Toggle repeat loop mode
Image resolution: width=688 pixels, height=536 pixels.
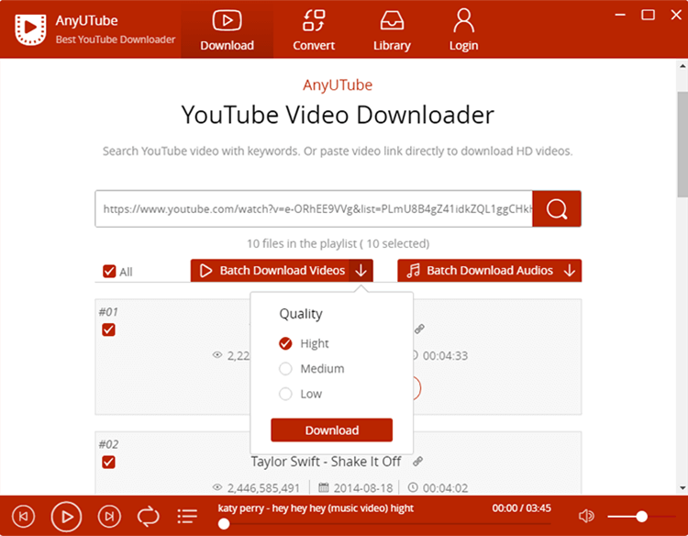tap(149, 516)
